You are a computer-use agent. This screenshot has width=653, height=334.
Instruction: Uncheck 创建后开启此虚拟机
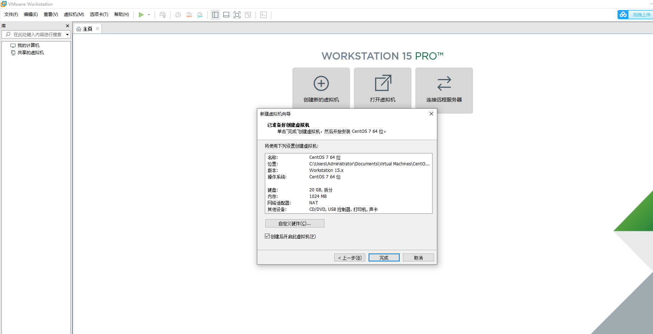point(267,236)
